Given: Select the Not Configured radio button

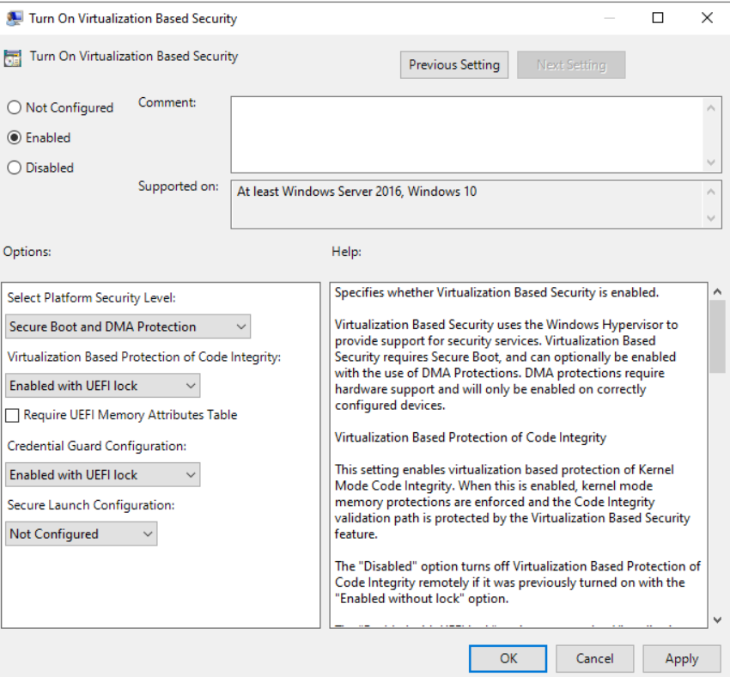Looking at the screenshot, I should click(14, 107).
